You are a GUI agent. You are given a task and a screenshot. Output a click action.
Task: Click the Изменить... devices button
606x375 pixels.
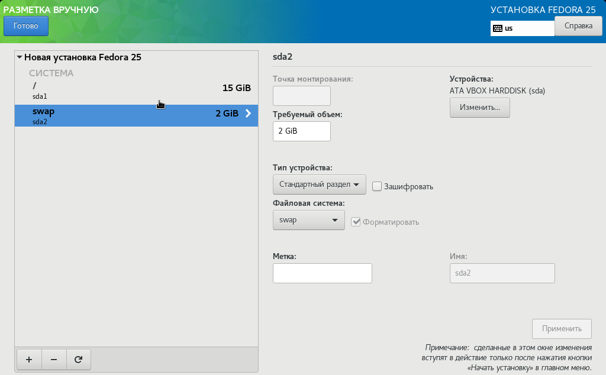pos(479,108)
